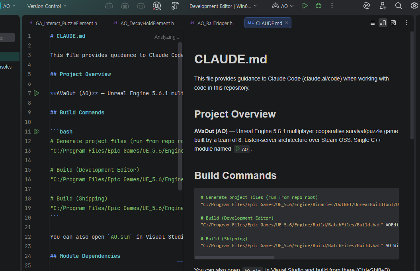Click the Analyzing status indicator
Screen dimensions: 420x271
[167, 37]
